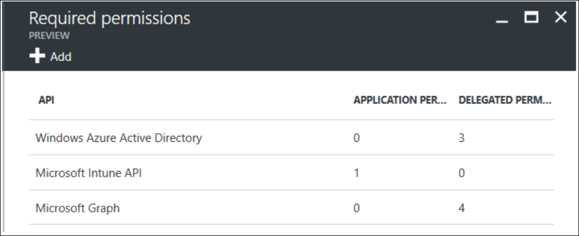The height and width of the screenshot is (236, 579).
Task: Close the Required permissions blade
Action: coord(561,17)
